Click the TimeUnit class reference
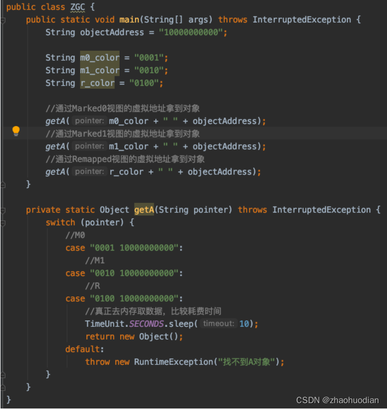 pos(105,324)
